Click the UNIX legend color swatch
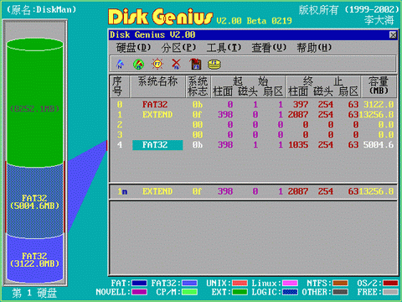 [x=240, y=284]
